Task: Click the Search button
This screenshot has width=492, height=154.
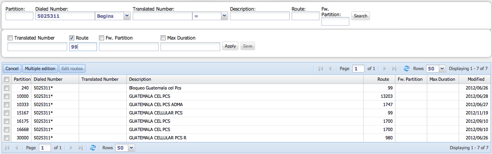Action: tap(360, 16)
